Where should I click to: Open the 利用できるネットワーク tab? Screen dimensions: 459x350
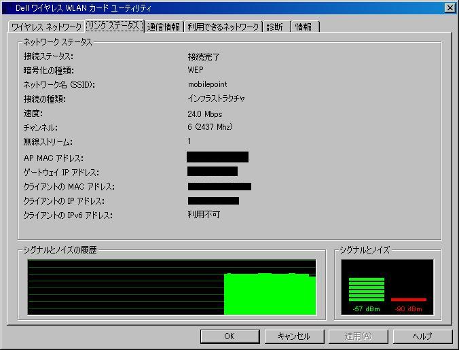point(223,27)
